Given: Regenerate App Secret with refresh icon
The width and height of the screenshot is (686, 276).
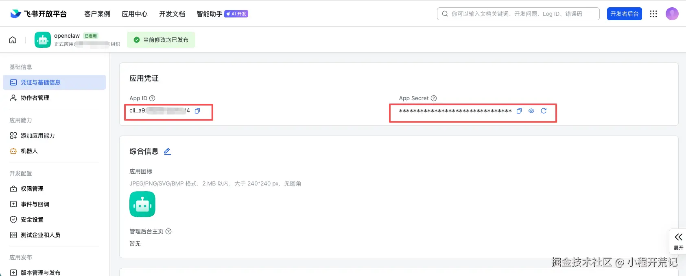Looking at the screenshot, I should [x=544, y=111].
